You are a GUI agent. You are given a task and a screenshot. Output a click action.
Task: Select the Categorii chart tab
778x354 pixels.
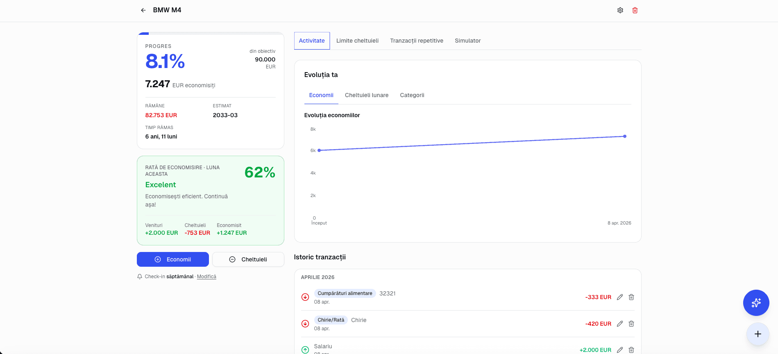(x=412, y=95)
